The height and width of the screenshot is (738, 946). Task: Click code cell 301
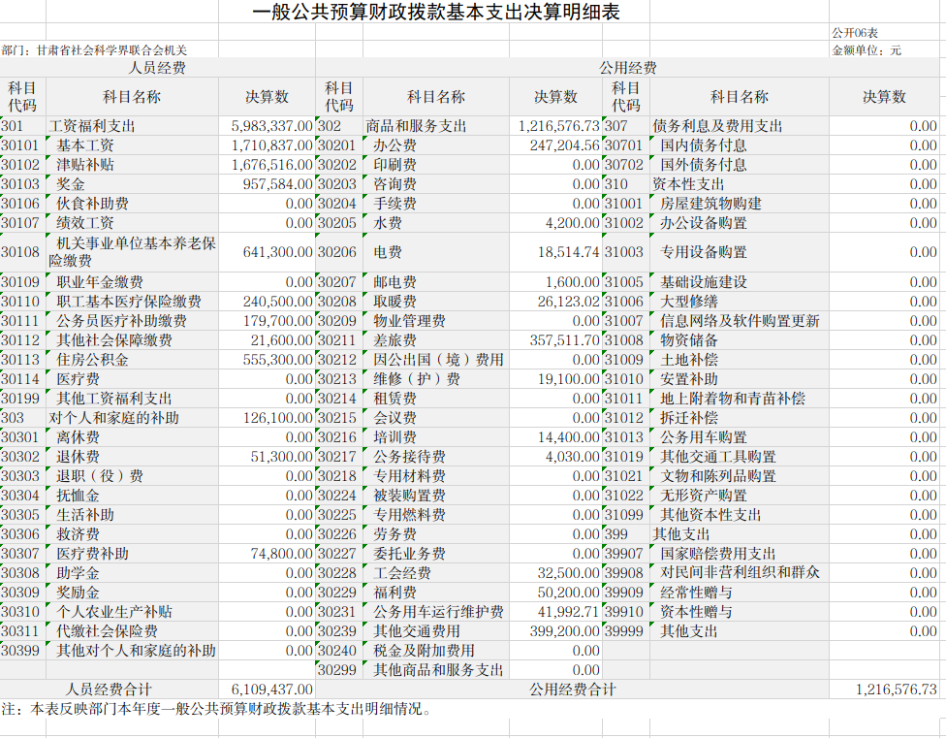tap(23, 126)
